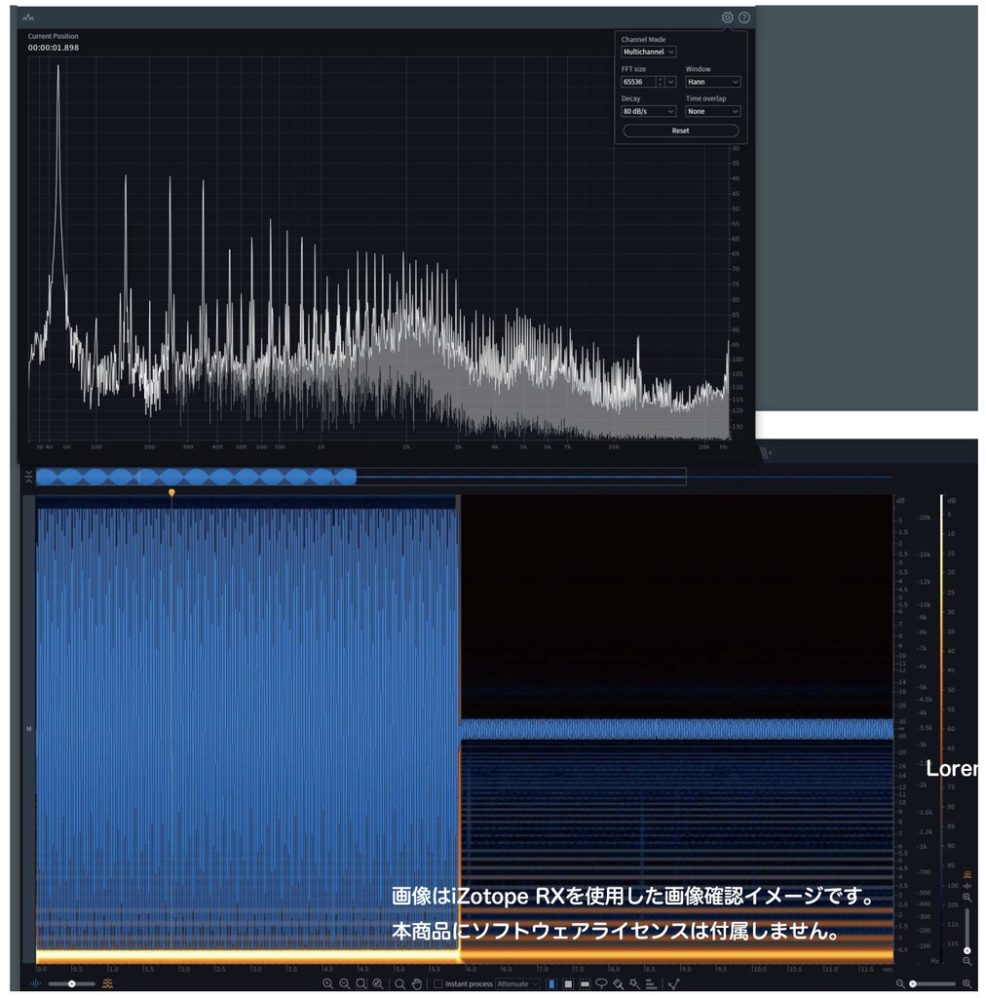Select the Brush selection tool
This screenshot has width=986, height=998.
click(x=617, y=984)
